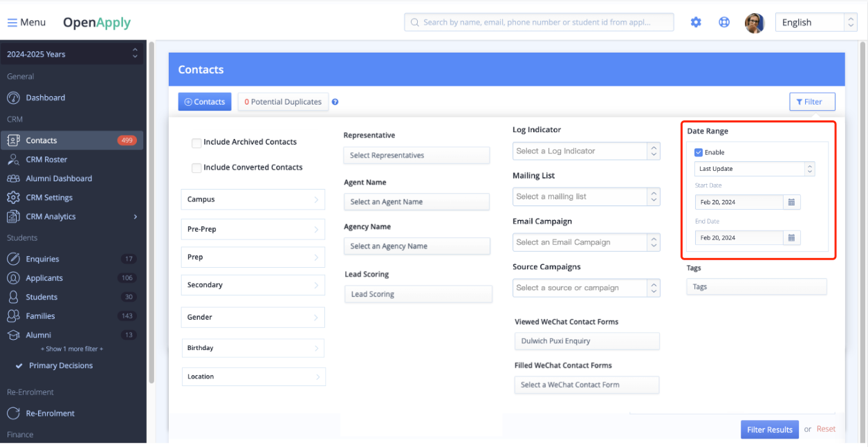868x447 pixels.
Task: Expand the Gender filter
Action: click(252, 317)
